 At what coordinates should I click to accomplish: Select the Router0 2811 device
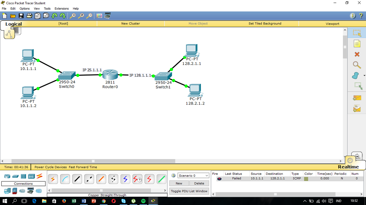point(110,75)
